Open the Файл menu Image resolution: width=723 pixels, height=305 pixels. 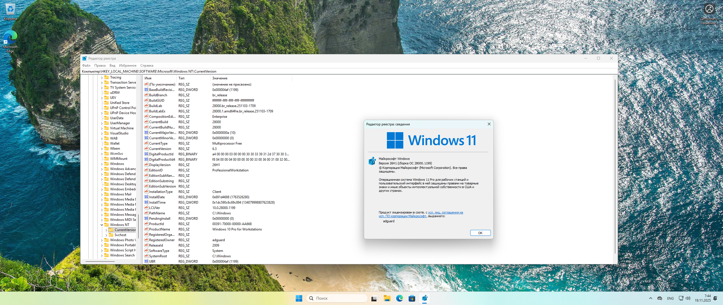coord(86,66)
